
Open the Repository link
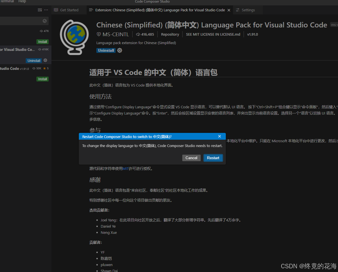(x=170, y=34)
